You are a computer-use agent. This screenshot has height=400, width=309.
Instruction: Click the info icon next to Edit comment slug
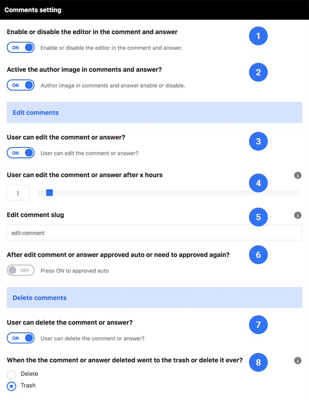297,215
